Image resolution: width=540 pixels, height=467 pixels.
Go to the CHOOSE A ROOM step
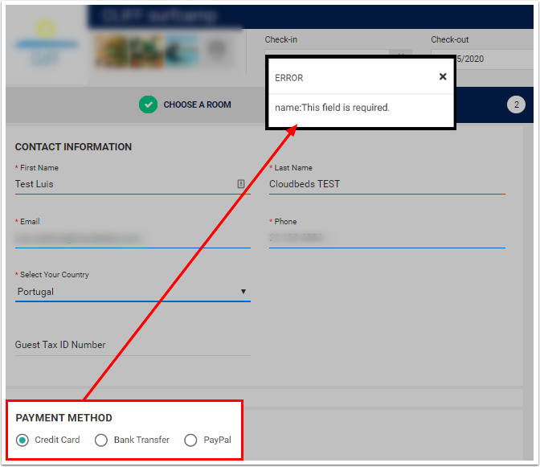[x=197, y=104]
